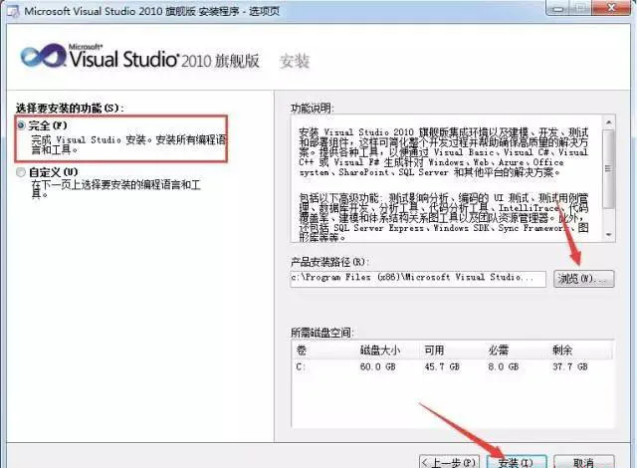Click the product install path field
637x468 pixels.
pos(418,279)
